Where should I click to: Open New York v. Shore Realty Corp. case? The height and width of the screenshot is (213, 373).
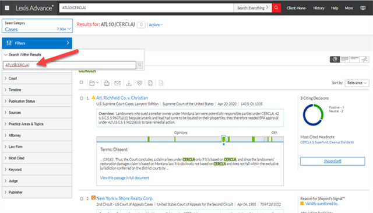125,198
